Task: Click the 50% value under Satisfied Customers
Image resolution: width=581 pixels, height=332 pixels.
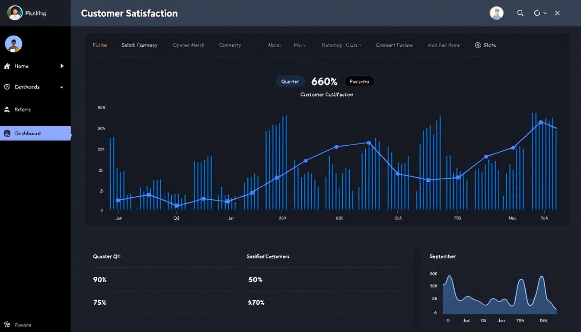Action: point(255,280)
